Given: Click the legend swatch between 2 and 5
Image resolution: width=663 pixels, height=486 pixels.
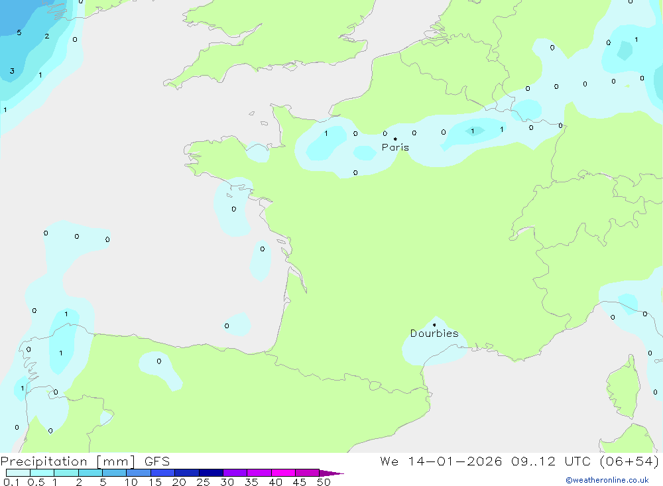Looking at the screenshot, I should click(90, 473).
